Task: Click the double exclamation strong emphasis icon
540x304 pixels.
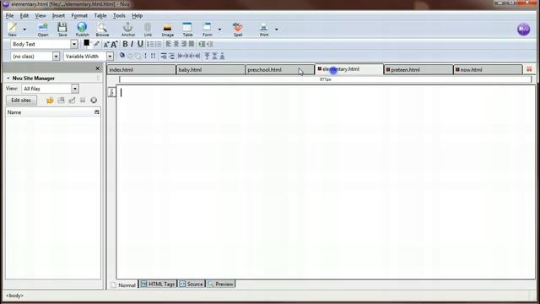Action: pos(153,56)
